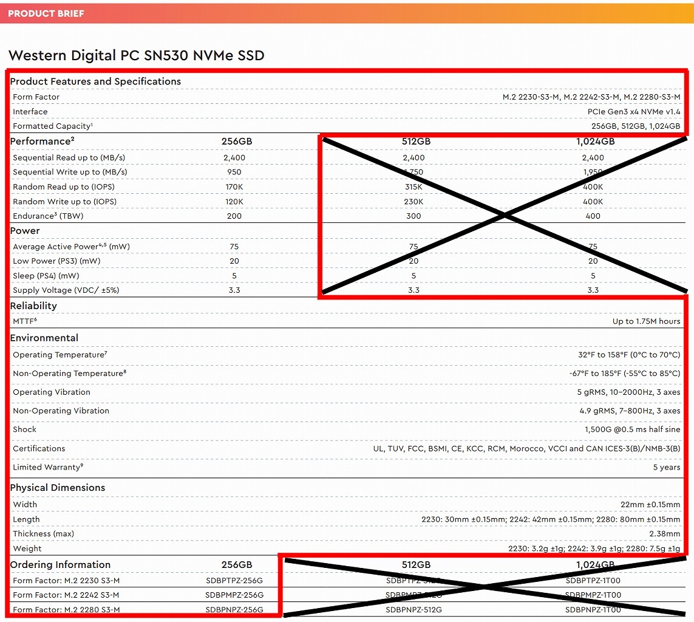Click the part number "SDBPMPZ-256G"
The image size is (694, 622).
234,595
